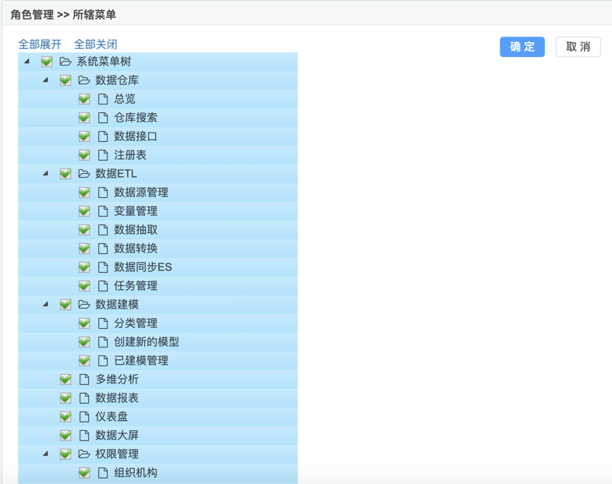612x484 pixels.
Task: Select the 数据报表 menu item label
Action: click(117, 398)
